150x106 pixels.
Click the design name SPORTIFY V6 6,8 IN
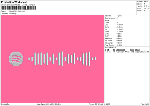(17, 11)
